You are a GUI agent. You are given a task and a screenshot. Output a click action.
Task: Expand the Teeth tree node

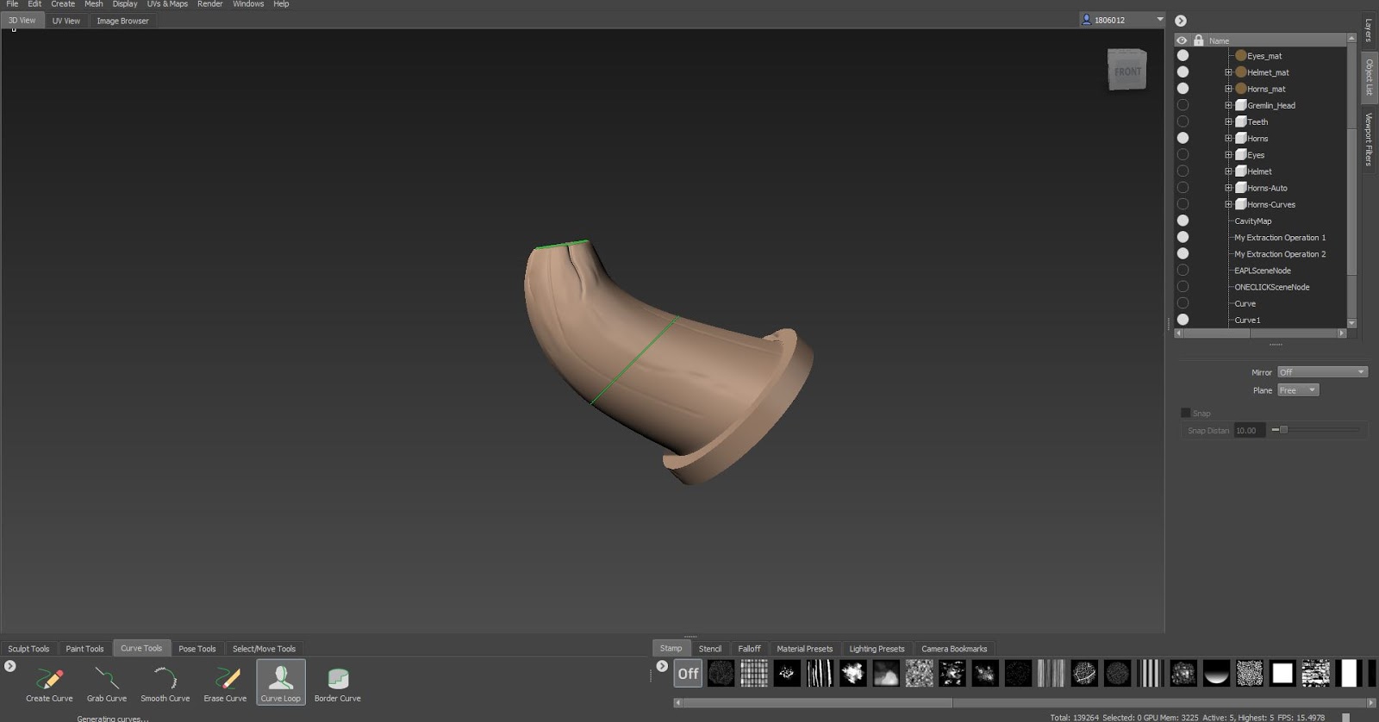pyautogui.click(x=1228, y=121)
